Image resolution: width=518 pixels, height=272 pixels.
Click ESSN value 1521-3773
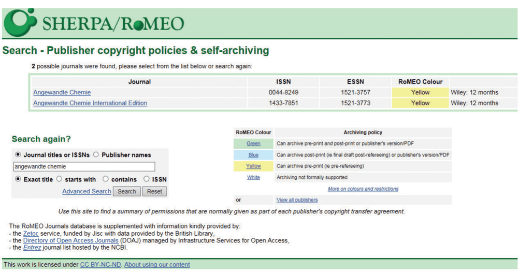pos(355,103)
